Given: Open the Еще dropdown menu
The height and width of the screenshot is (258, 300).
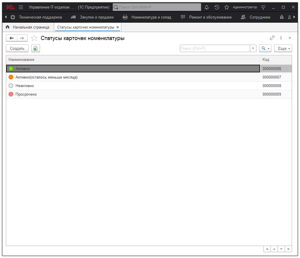Looking at the screenshot, I should point(283,49).
